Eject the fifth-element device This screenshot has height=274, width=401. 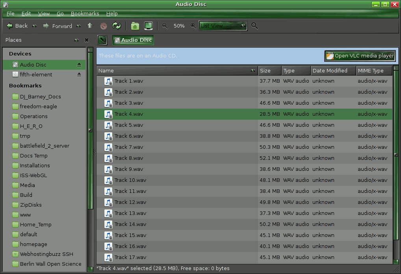(x=79, y=74)
